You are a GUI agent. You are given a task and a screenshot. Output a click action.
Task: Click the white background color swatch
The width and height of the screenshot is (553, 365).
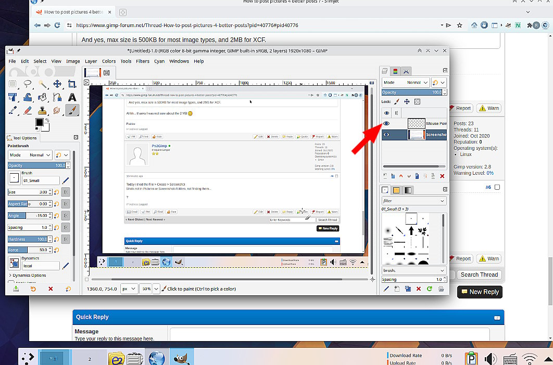46,127
